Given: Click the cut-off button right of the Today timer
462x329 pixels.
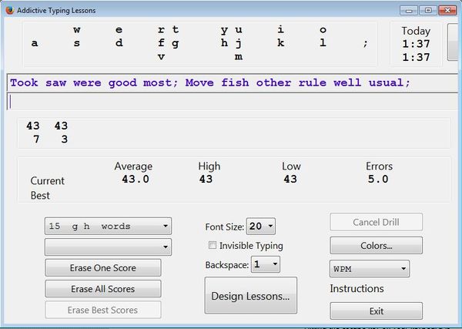Looking at the screenshot, I should pos(453,42).
